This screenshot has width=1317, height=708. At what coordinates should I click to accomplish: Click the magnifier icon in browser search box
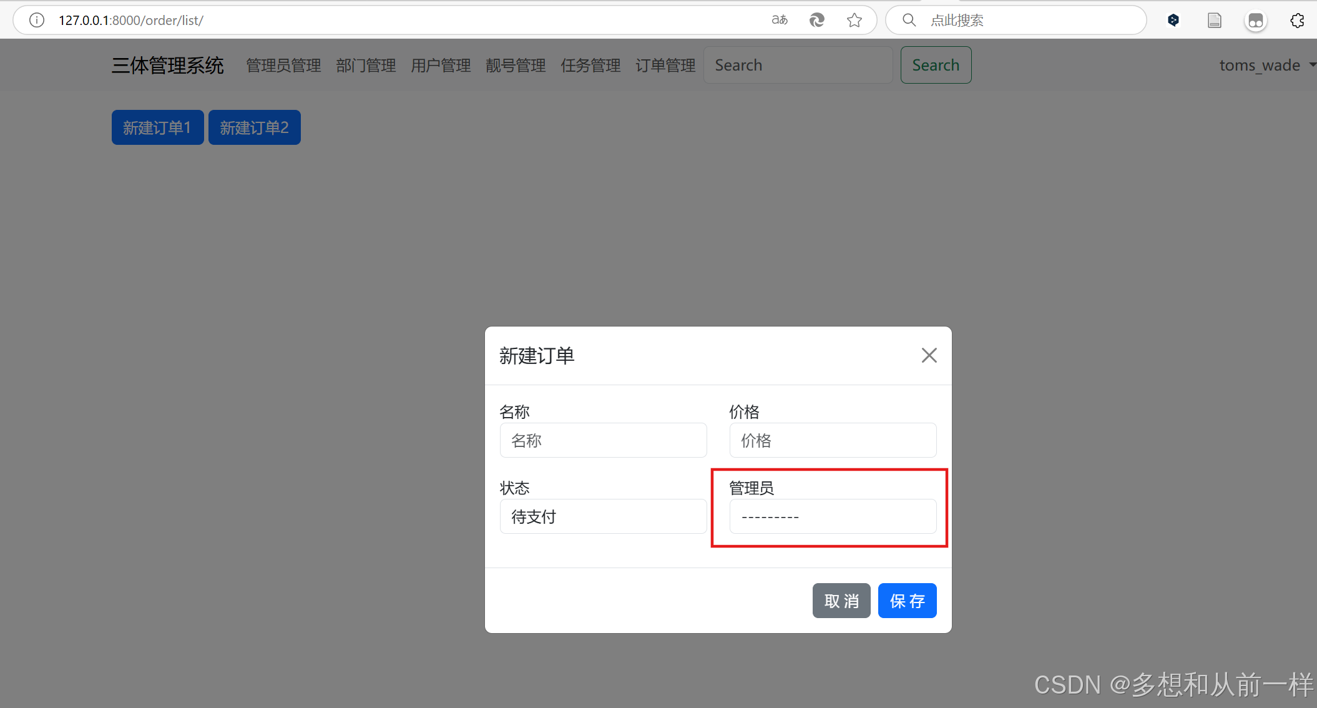pos(909,20)
